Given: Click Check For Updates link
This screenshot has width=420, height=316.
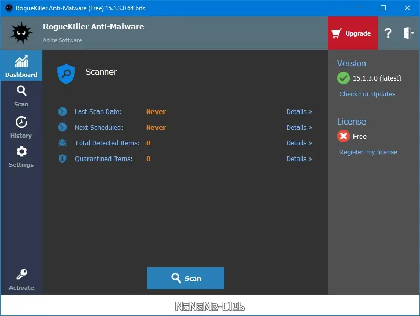Looking at the screenshot, I should coord(367,94).
